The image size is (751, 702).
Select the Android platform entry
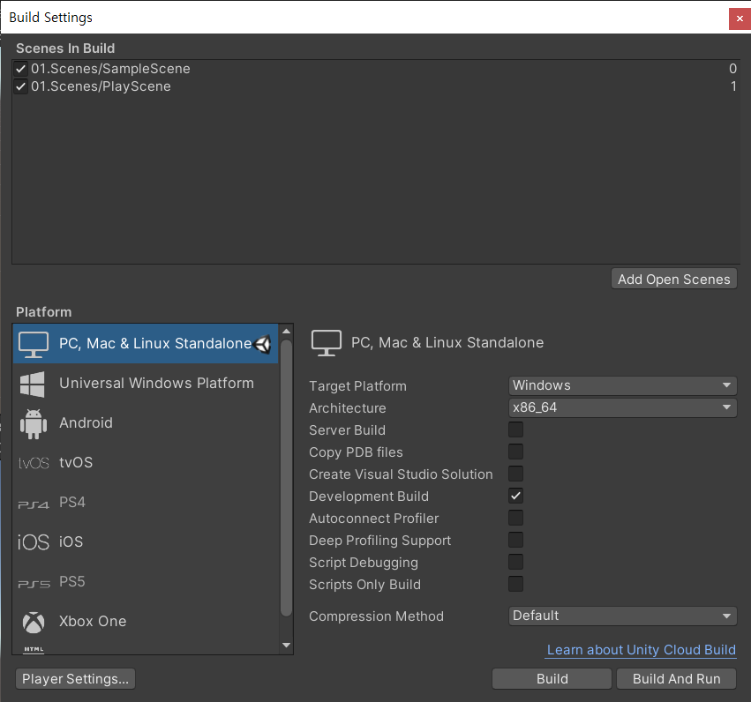click(145, 423)
